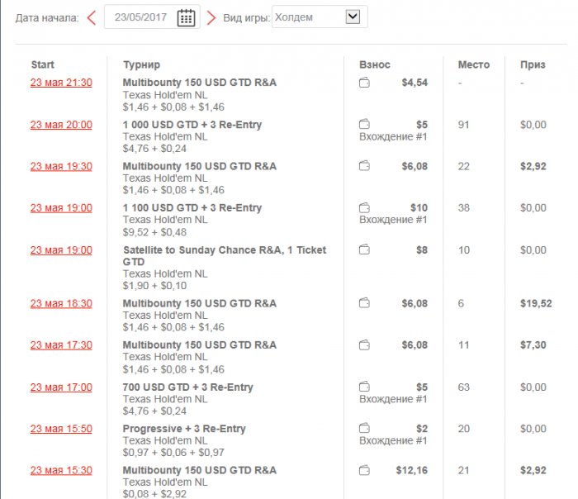Sort by the Start column header
The width and height of the screenshot is (578, 499).
click(x=43, y=64)
